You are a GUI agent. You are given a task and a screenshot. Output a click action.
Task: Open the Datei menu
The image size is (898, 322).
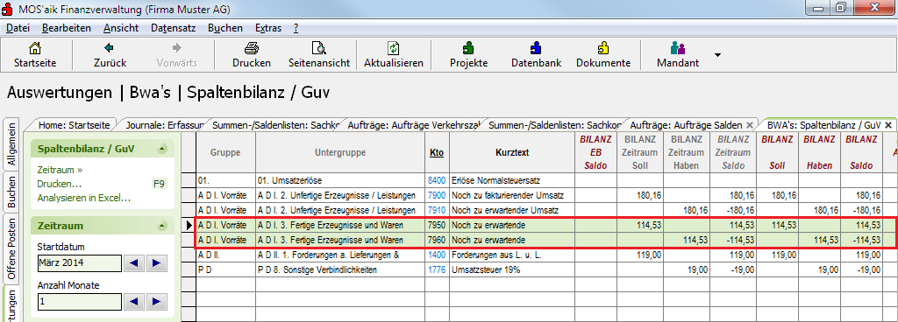click(18, 28)
